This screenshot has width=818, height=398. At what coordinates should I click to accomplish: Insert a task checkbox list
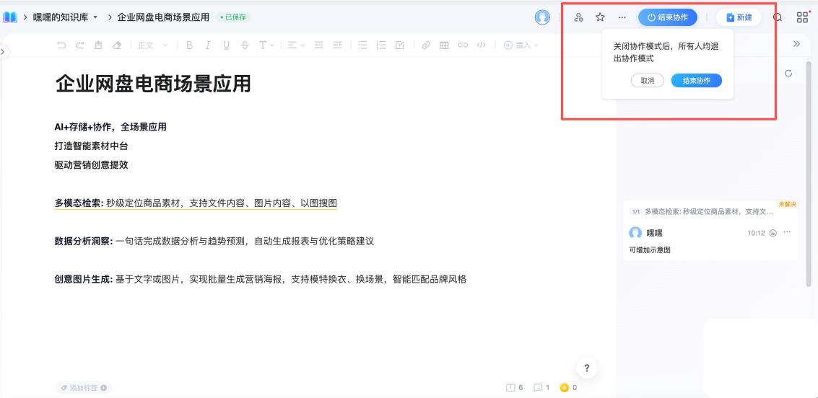[x=400, y=45]
